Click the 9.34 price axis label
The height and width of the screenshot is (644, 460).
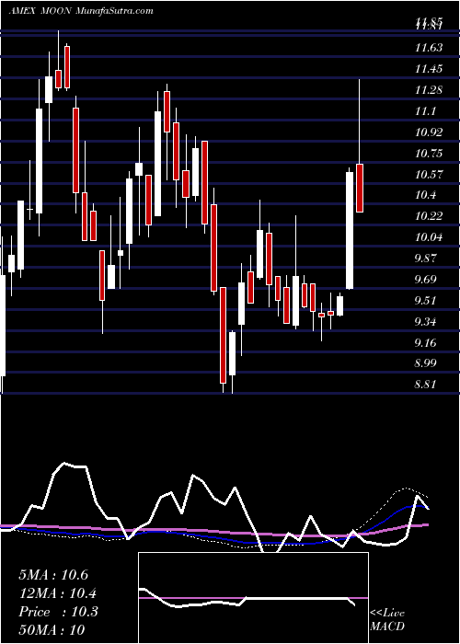(x=427, y=322)
